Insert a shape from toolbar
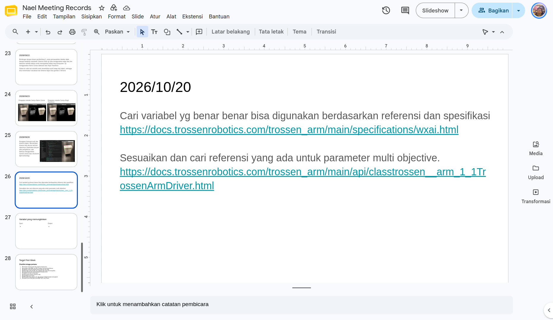 [x=167, y=32]
